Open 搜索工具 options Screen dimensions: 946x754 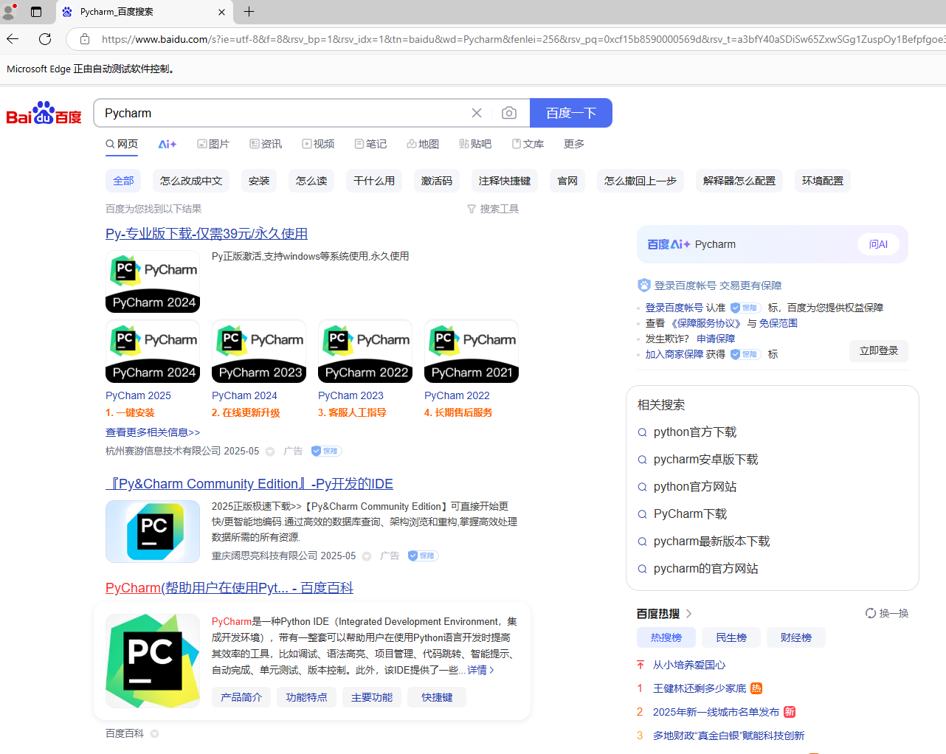click(x=493, y=209)
